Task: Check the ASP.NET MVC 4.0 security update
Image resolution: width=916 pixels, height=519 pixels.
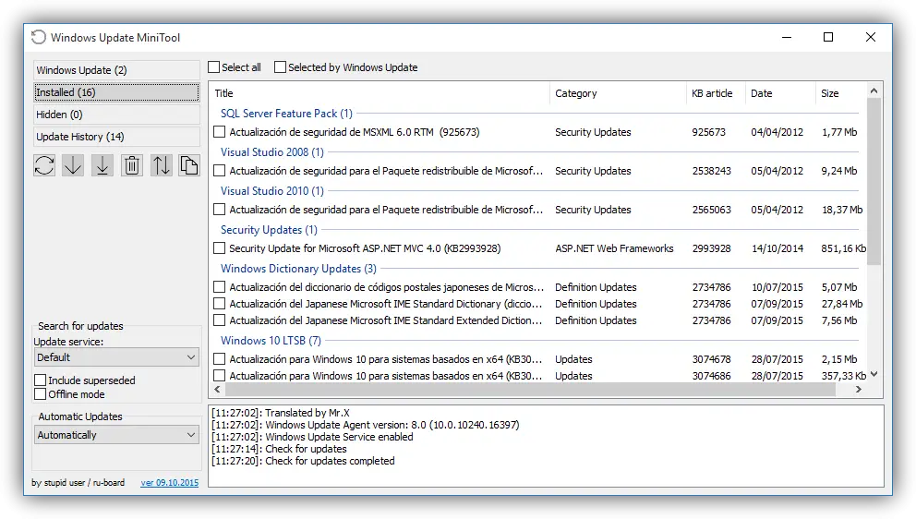Action: coord(219,248)
